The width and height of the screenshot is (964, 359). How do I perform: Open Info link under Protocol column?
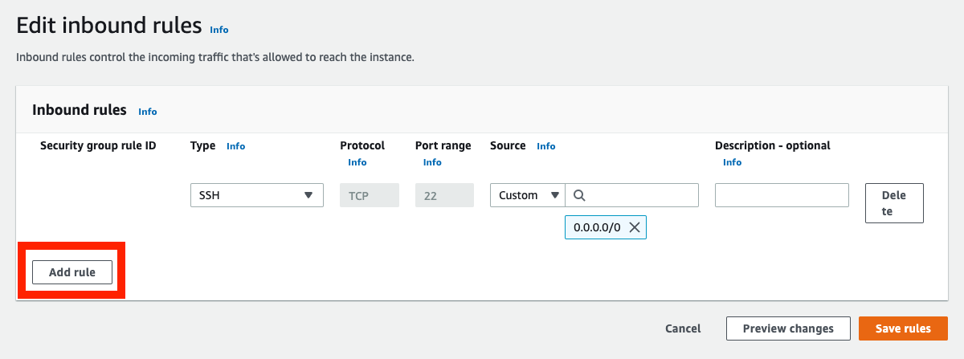357,162
